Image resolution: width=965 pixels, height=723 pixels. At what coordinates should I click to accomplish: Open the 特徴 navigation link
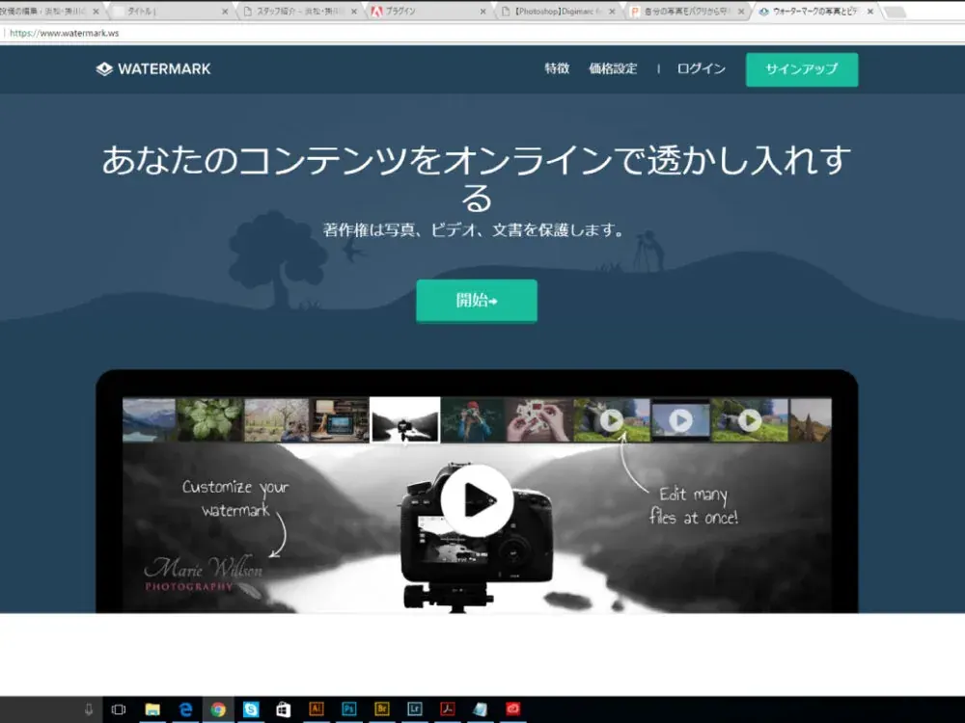[557, 68]
